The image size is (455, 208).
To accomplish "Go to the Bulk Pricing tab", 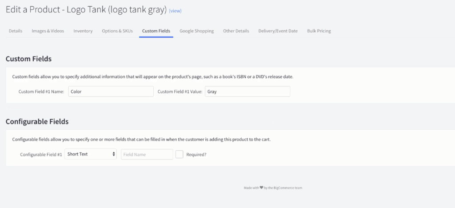I will pyautogui.click(x=319, y=31).
